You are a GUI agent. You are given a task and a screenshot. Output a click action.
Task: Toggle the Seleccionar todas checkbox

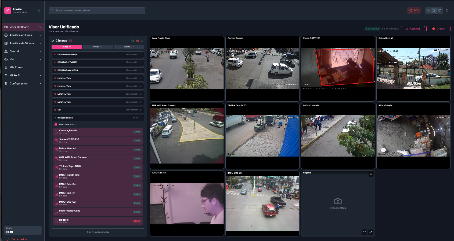click(x=56, y=125)
